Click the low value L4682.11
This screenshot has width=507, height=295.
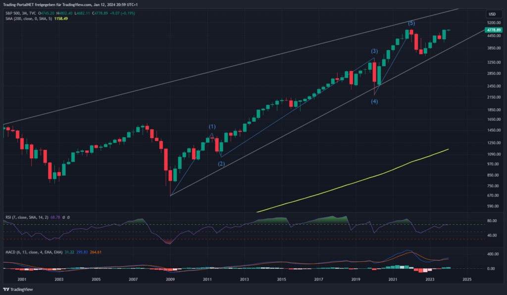tap(82, 13)
